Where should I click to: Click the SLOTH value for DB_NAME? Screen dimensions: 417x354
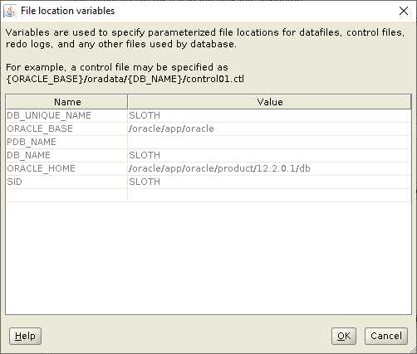(x=269, y=155)
